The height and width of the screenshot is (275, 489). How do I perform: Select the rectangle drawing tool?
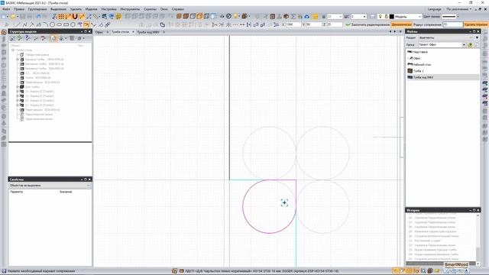coord(66,24)
